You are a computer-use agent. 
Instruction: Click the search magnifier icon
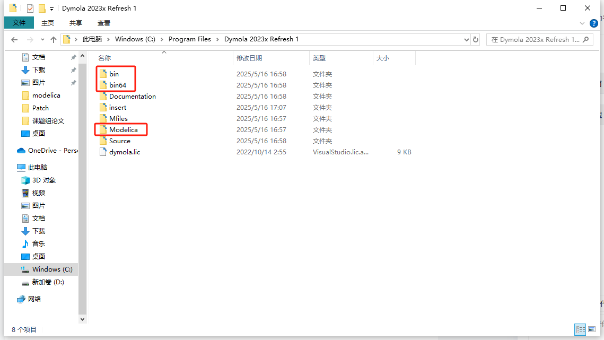click(586, 39)
